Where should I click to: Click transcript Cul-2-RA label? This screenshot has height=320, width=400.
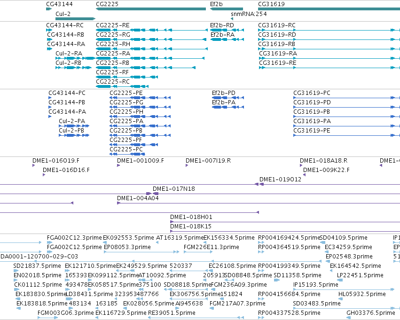pyautogui.click(x=69, y=54)
